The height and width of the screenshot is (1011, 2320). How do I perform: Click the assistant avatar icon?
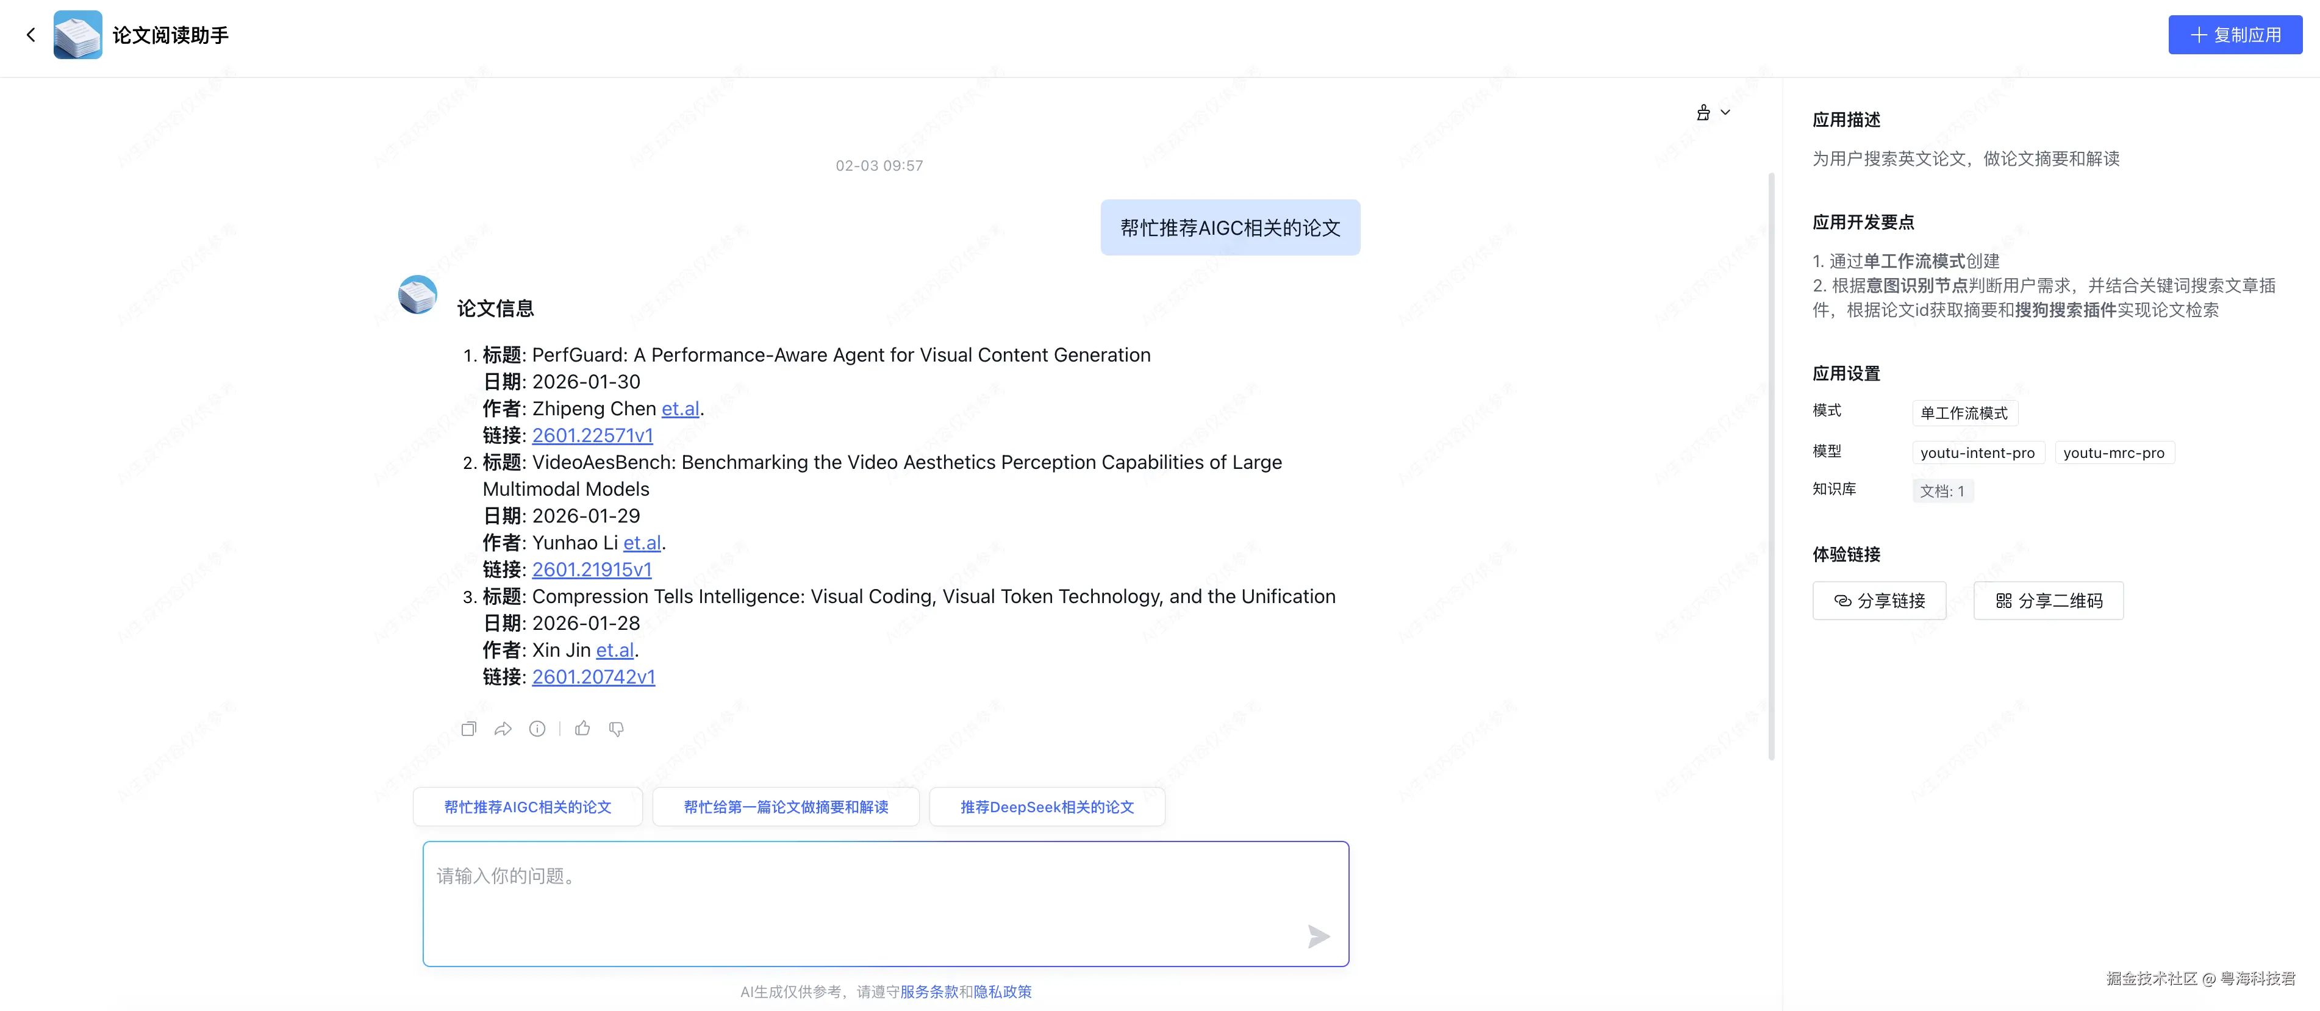tap(418, 295)
